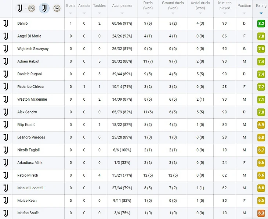
Task: Click Juventus crest beside Adrien Rabiot
Action: (6, 61)
